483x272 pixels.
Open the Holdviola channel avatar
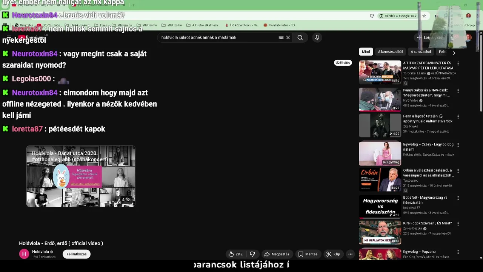coord(24,254)
